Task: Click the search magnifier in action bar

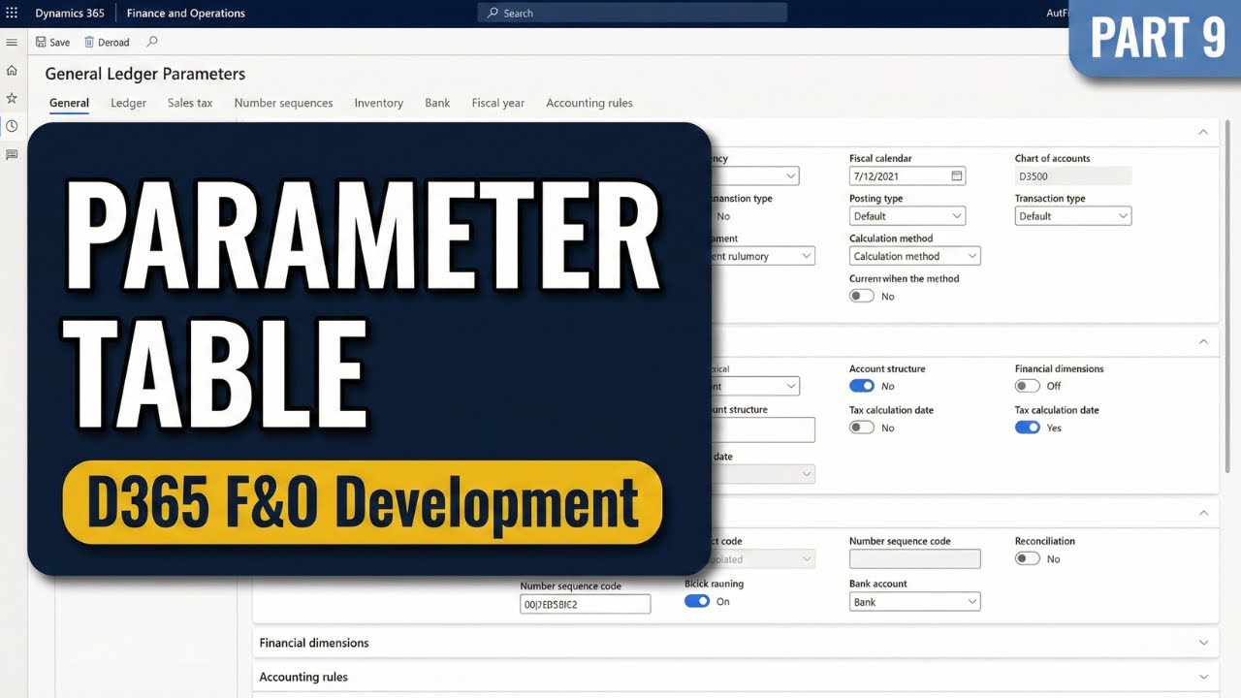Action: 152,42
